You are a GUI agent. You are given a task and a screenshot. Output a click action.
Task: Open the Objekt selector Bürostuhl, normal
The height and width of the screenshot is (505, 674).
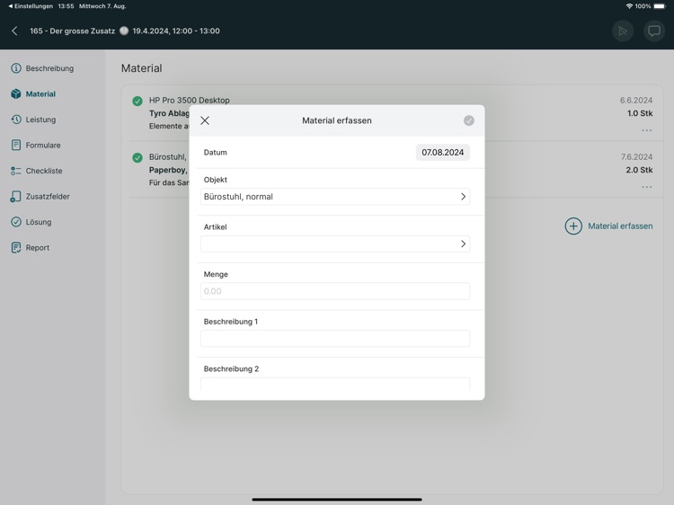pyautogui.click(x=335, y=197)
